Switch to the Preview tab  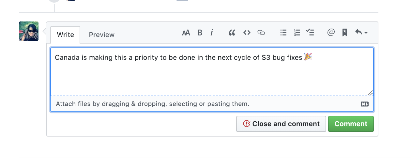coord(102,35)
